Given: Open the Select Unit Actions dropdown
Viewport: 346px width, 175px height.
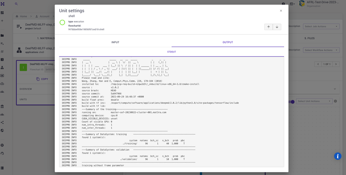Looking at the screenshot, I should 314,101.
